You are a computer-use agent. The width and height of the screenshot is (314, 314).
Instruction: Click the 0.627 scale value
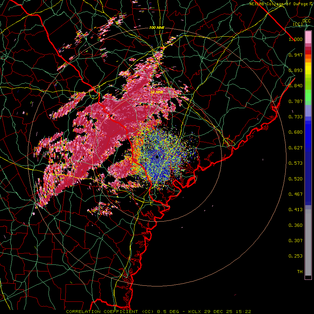(x=296, y=148)
